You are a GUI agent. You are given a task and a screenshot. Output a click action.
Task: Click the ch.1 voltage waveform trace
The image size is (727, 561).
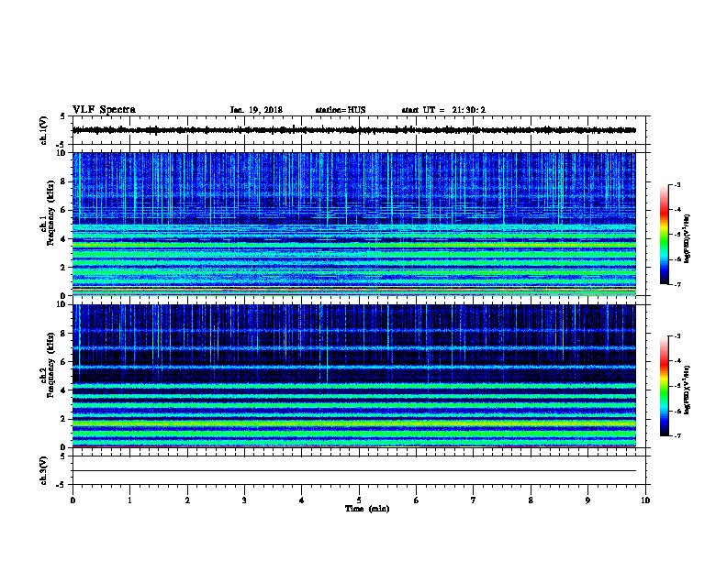pyautogui.click(x=354, y=130)
